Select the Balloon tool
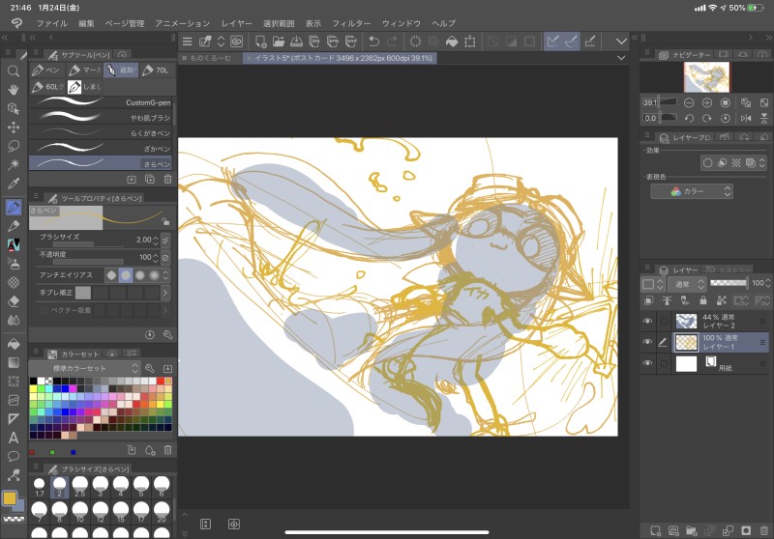 (x=14, y=456)
